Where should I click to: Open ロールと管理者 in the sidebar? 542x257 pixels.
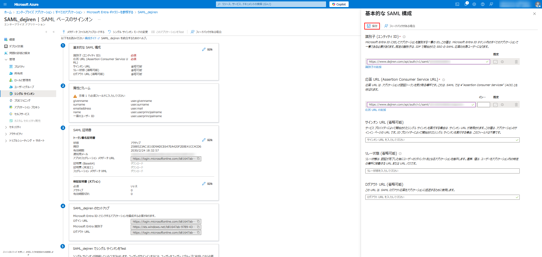(22, 80)
